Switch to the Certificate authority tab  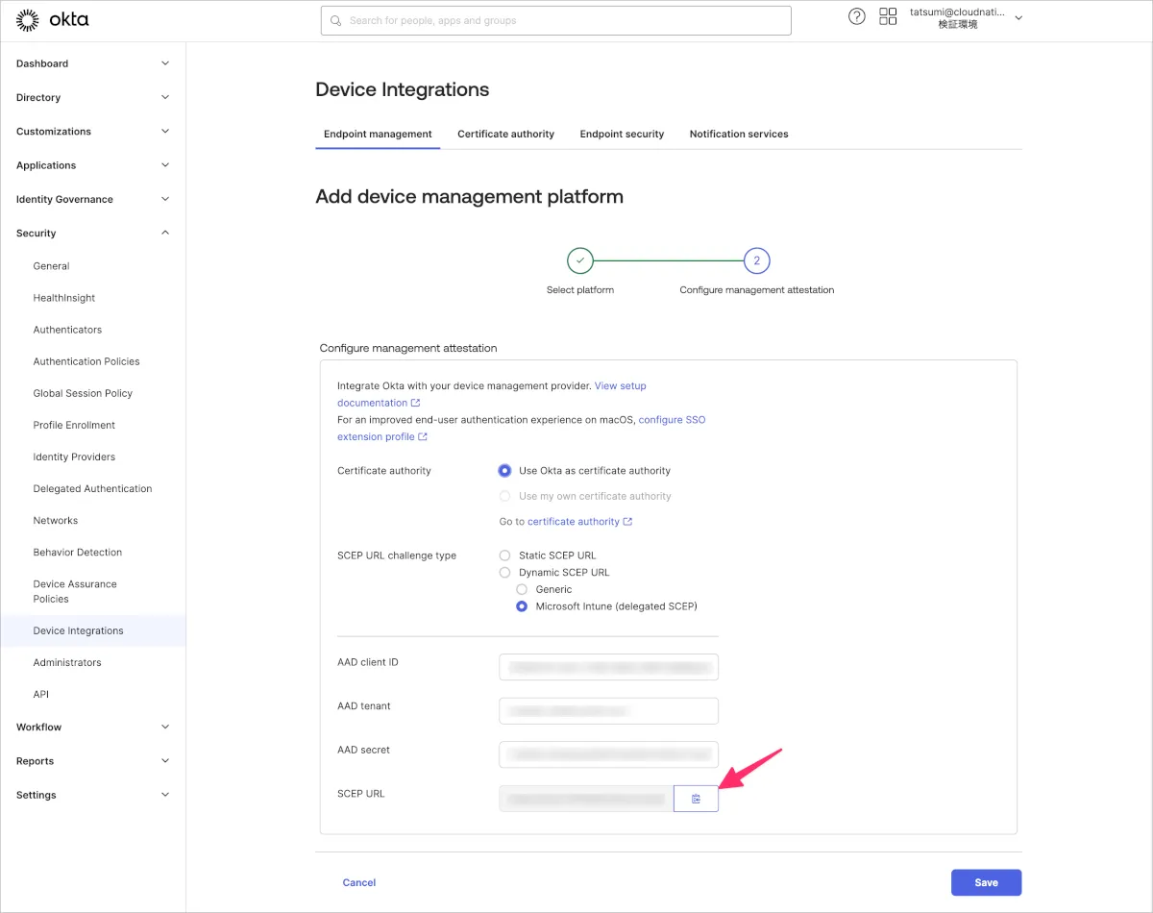pyautogui.click(x=505, y=135)
